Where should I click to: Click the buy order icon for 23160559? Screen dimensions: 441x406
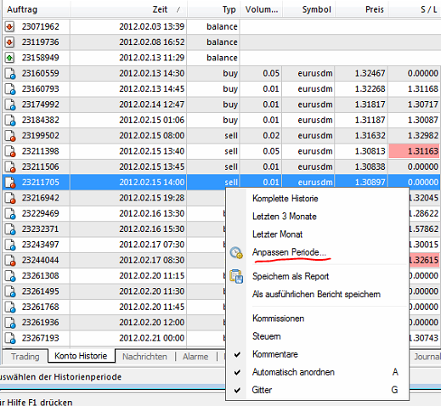[10, 74]
